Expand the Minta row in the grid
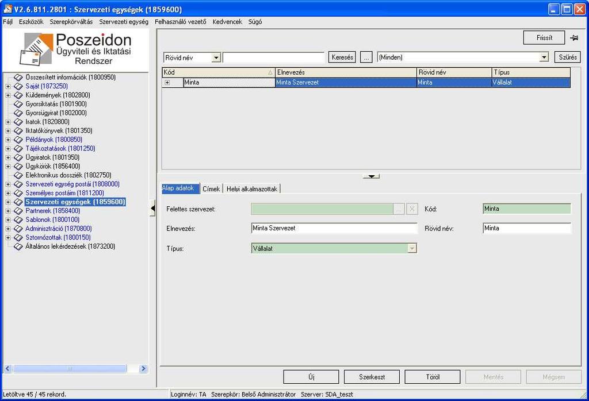 coord(167,83)
